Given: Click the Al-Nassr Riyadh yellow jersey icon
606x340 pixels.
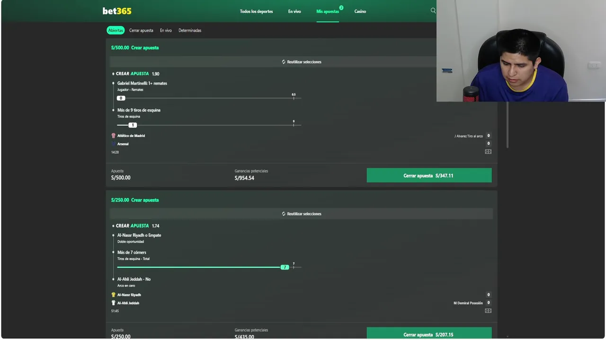Looking at the screenshot, I should 113,295.
